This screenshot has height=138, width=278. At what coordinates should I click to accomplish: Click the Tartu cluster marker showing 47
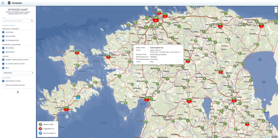click(x=234, y=100)
